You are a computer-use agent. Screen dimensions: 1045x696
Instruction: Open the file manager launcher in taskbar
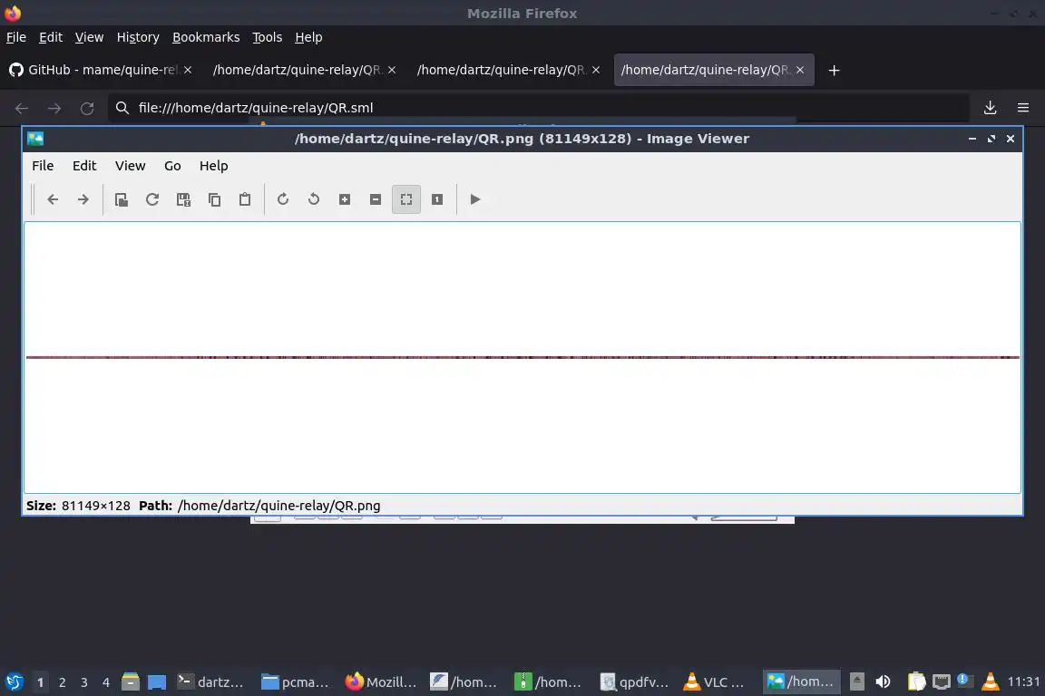pyautogui.click(x=131, y=682)
